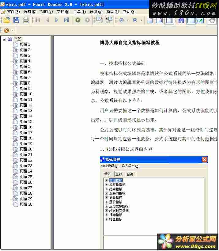
Task: Select bookmark 页面 10
Action: [x=26, y=94]
